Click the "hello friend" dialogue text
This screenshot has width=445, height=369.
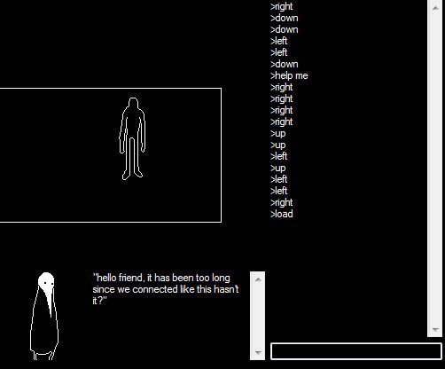pos(166,289)
